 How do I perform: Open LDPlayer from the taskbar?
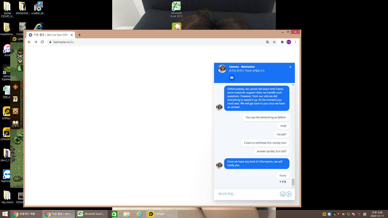[162, 214]
